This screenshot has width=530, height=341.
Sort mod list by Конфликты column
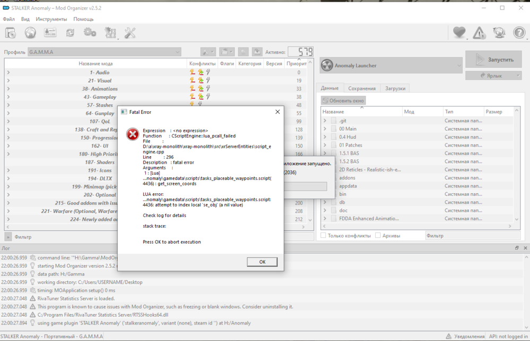coord(202,63)
